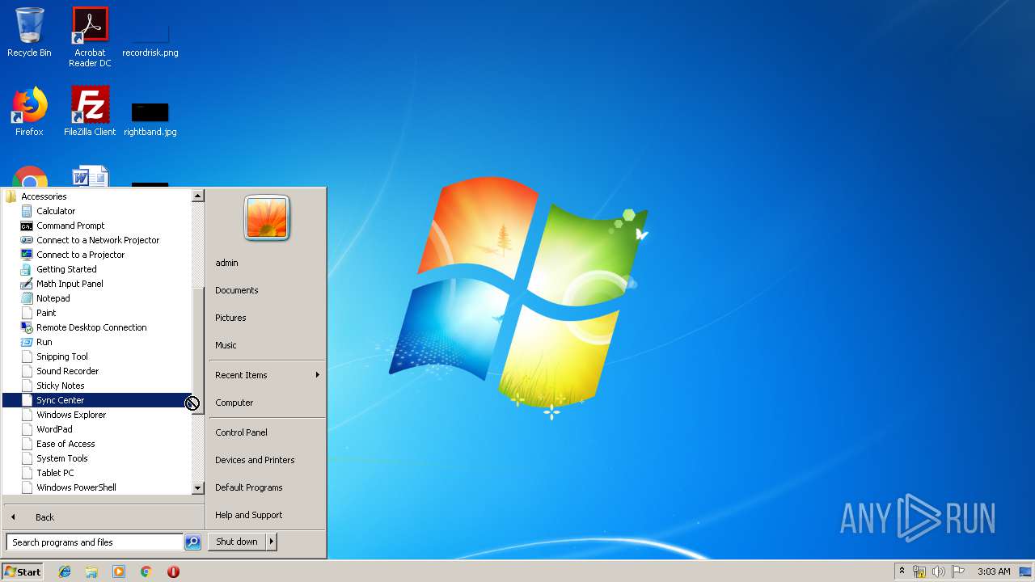1035x582 pixels.
Task: Select the highlighted Sync Center item
Action: tap(97, 400)
